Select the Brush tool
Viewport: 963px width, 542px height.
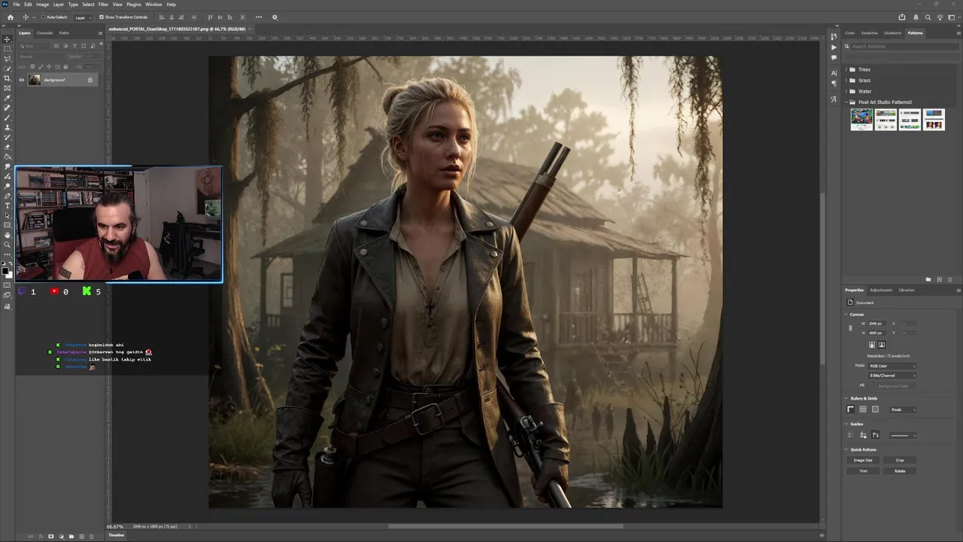(8, 117)
